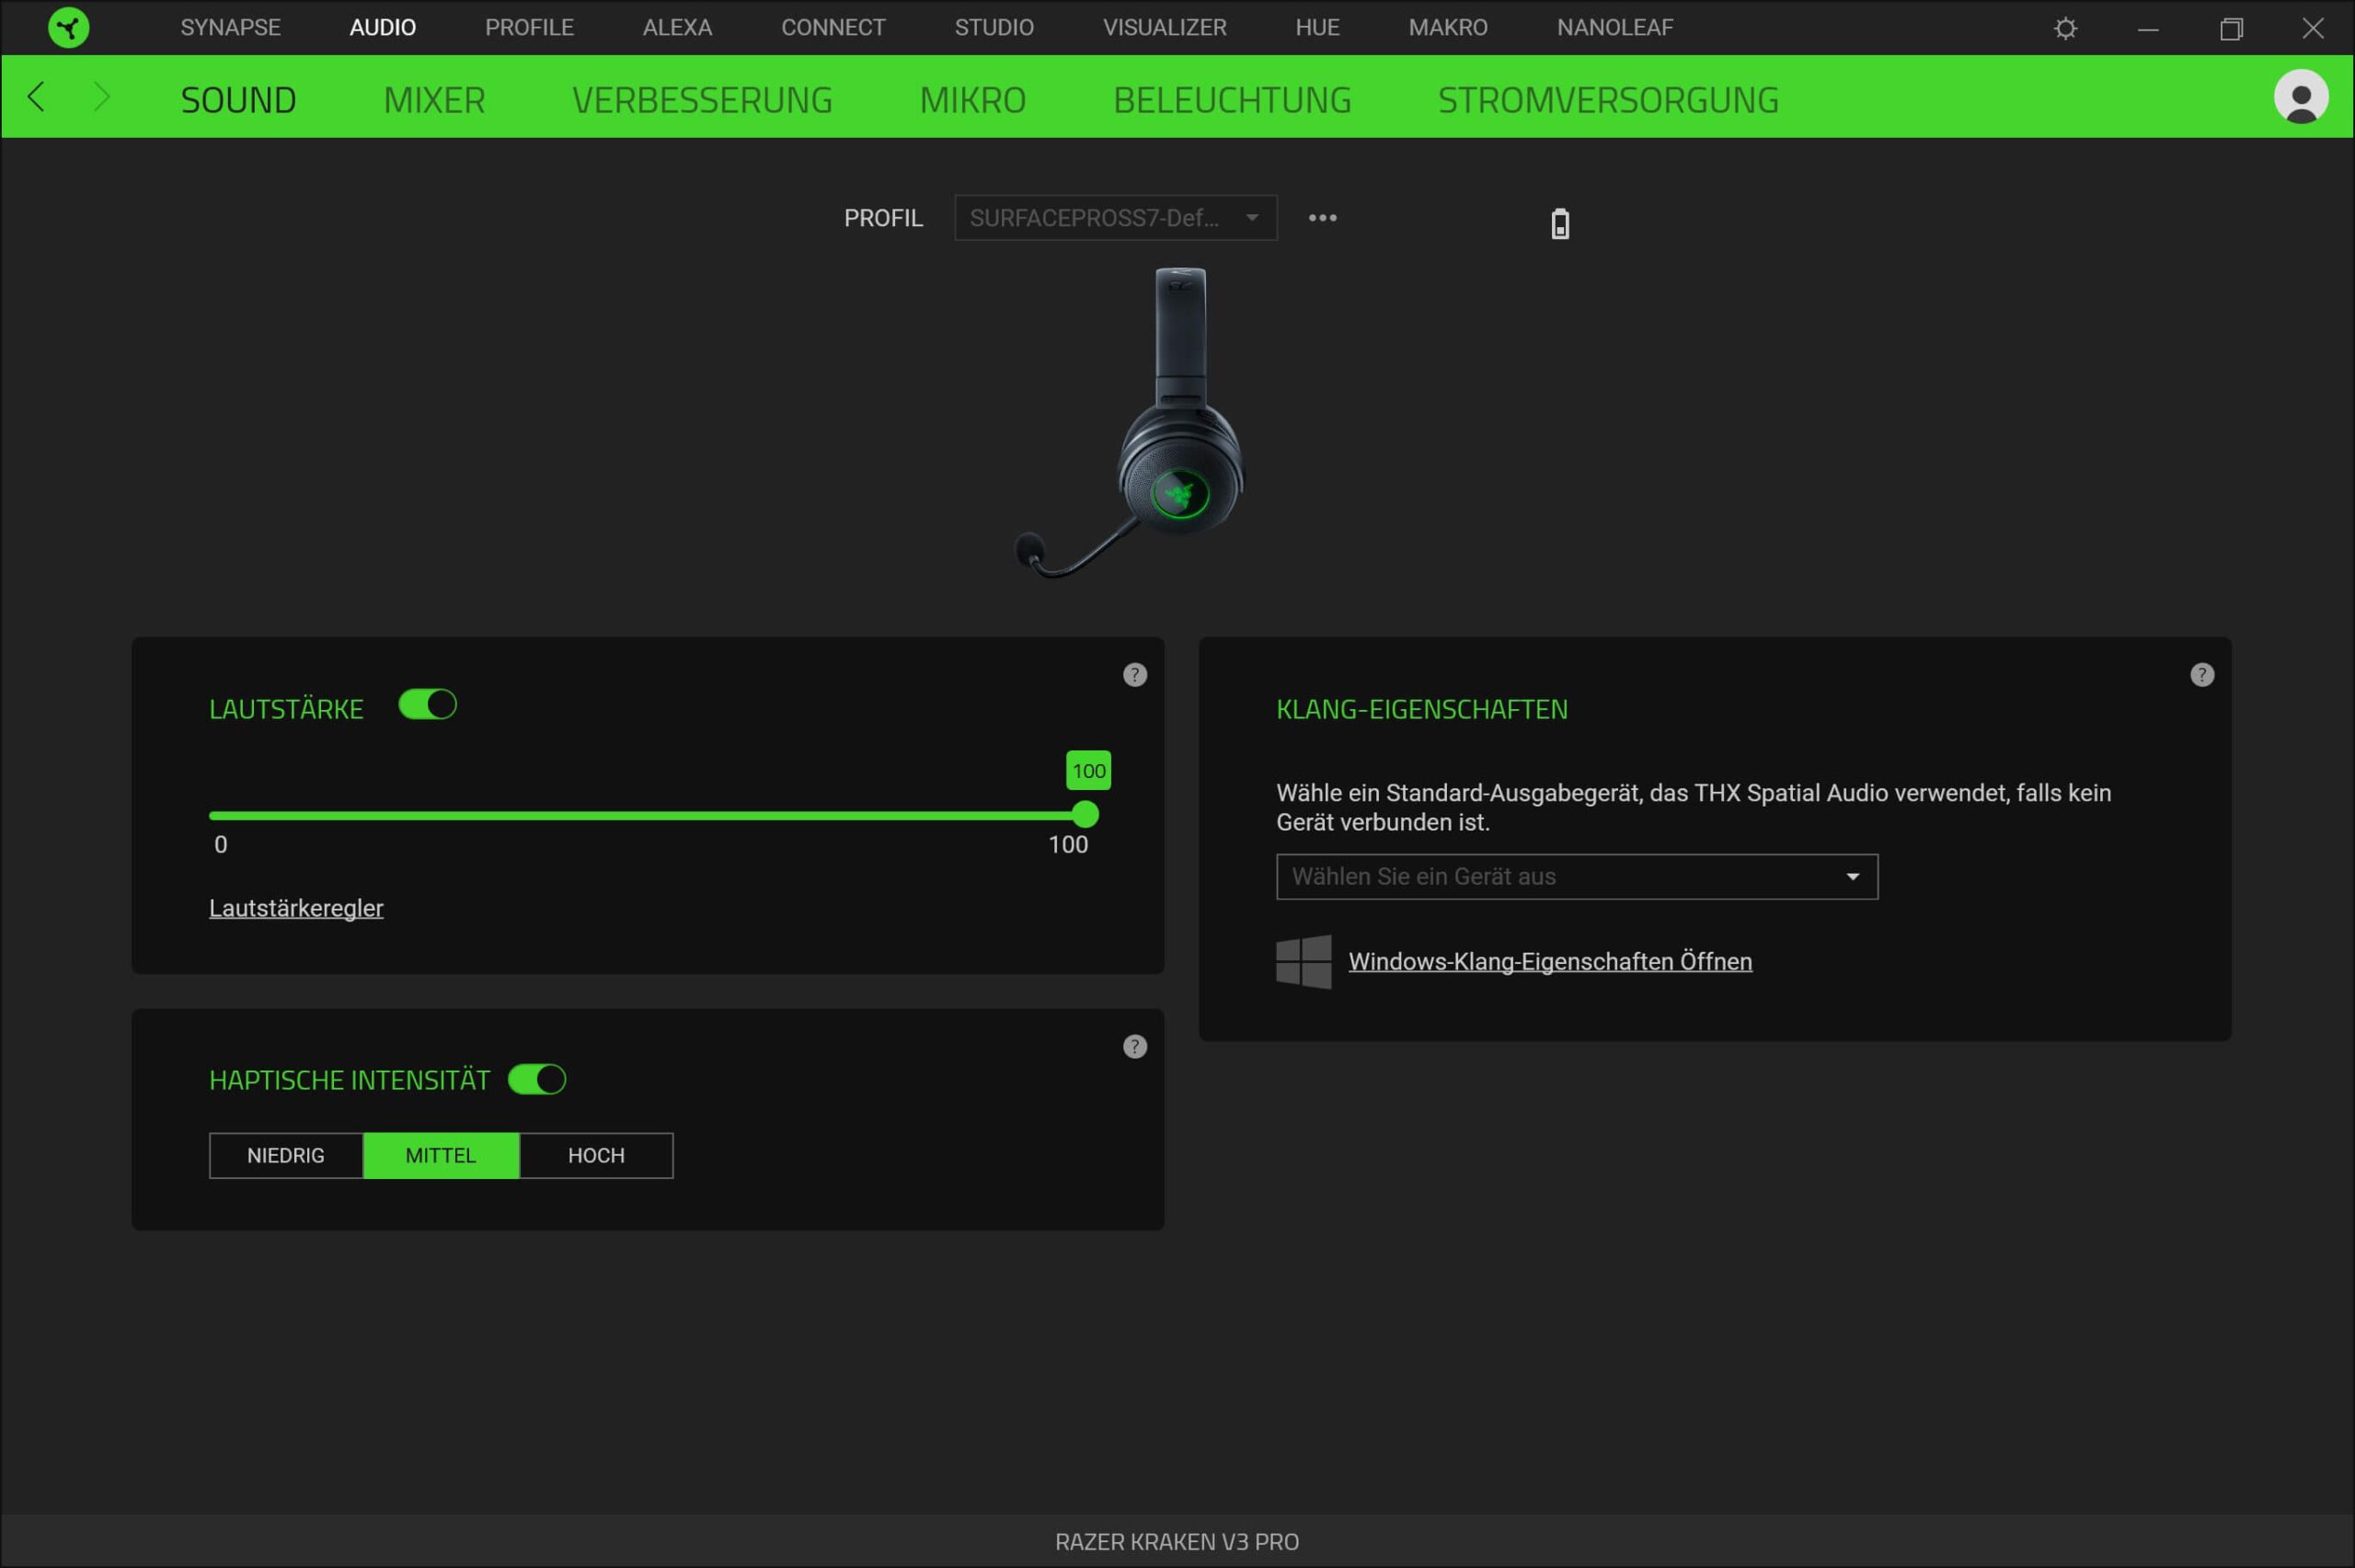Click the headset battery status icon

[x=1559, y=224]
